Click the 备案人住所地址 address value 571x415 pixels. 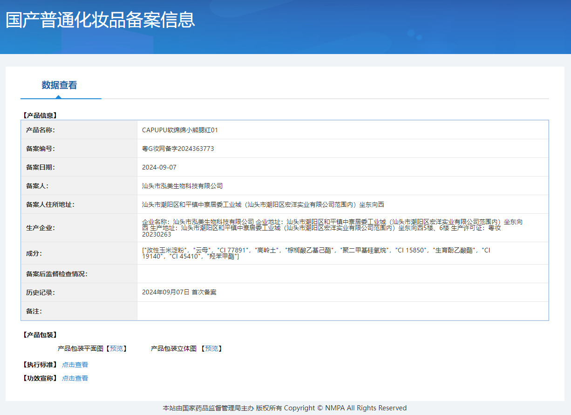[263, 204]
